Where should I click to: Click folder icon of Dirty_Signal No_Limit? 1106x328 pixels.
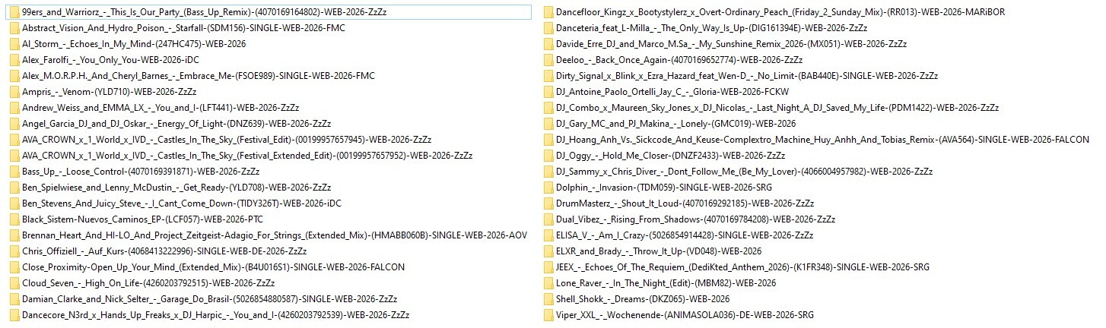[548, 76]
